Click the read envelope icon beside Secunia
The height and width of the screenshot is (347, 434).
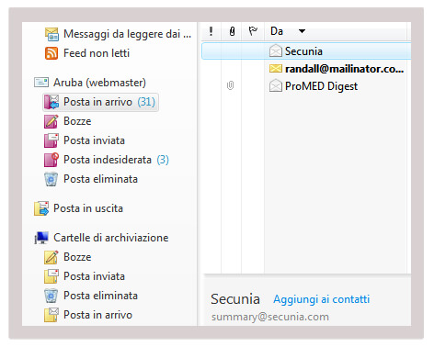276,50
